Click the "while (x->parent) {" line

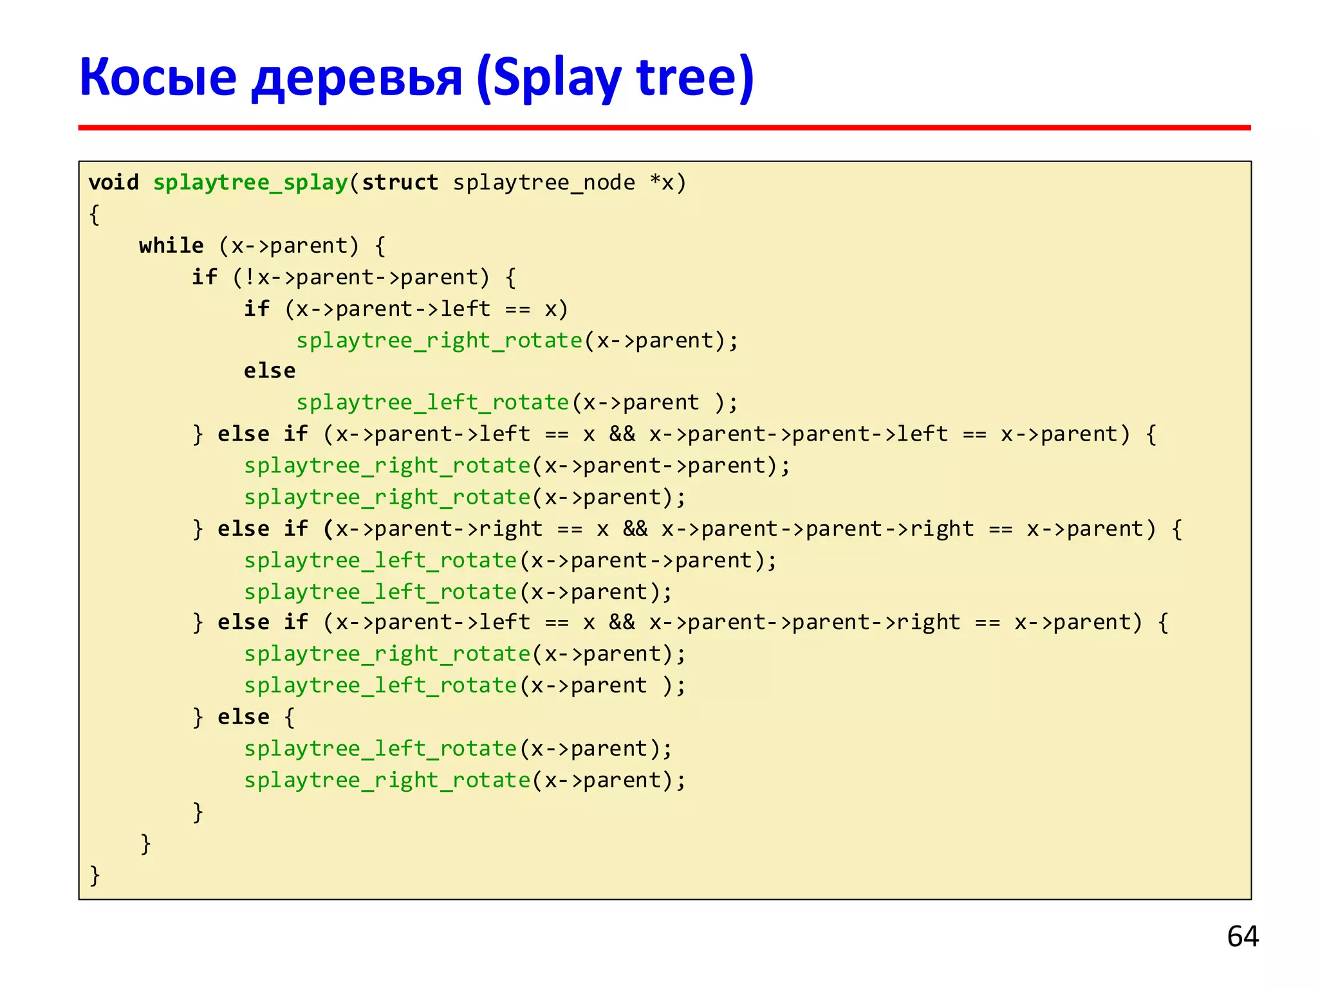coord(263,246)
